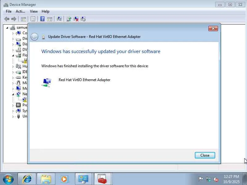
Task: Open the Action menu
Action: click(x=20, y=11)
